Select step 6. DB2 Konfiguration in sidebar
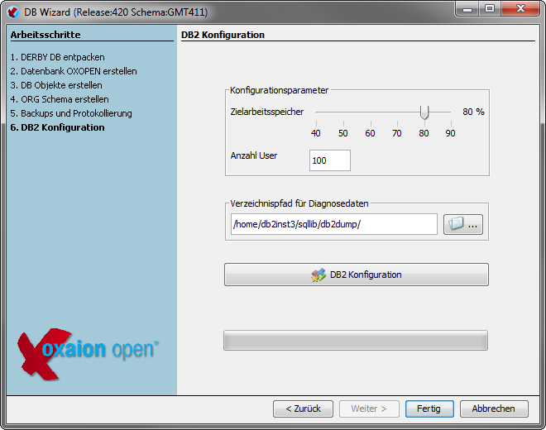The width and height of the screenshot is (546, 430). coord(57,127)
